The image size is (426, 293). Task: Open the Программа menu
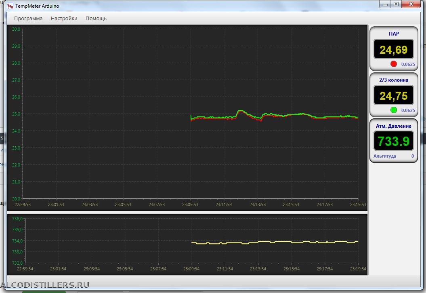click(28, 19)
